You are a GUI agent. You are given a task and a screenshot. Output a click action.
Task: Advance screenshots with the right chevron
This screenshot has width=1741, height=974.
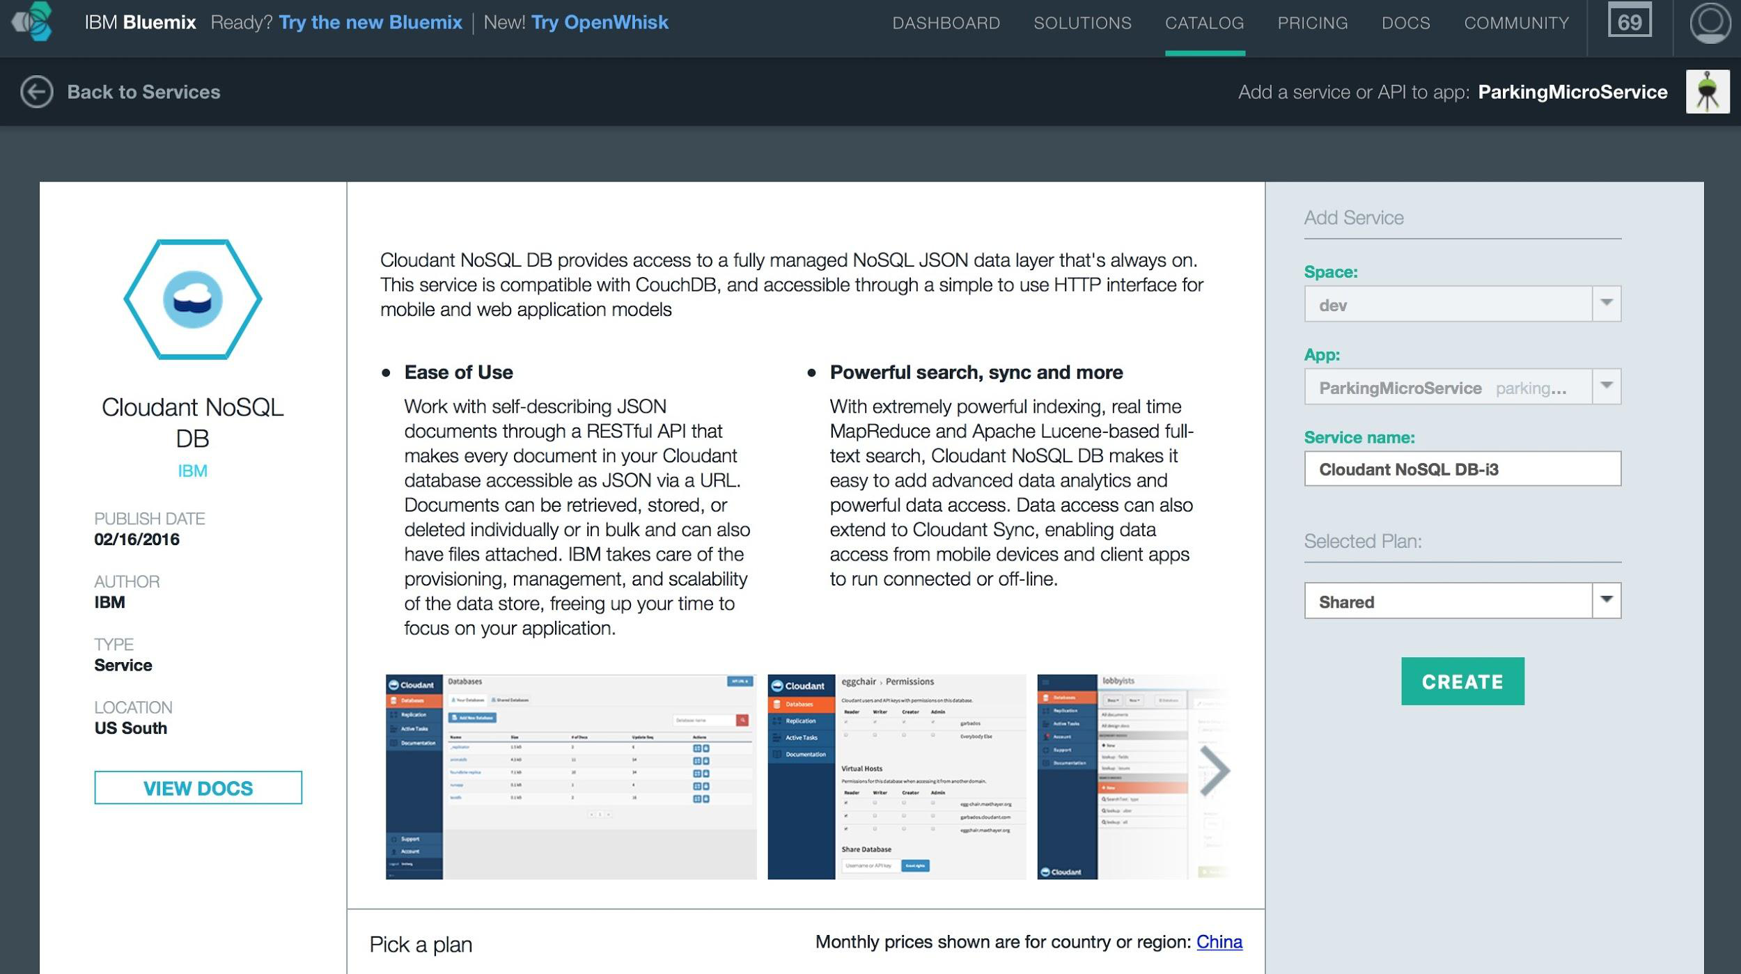[x=1215, y=771]
